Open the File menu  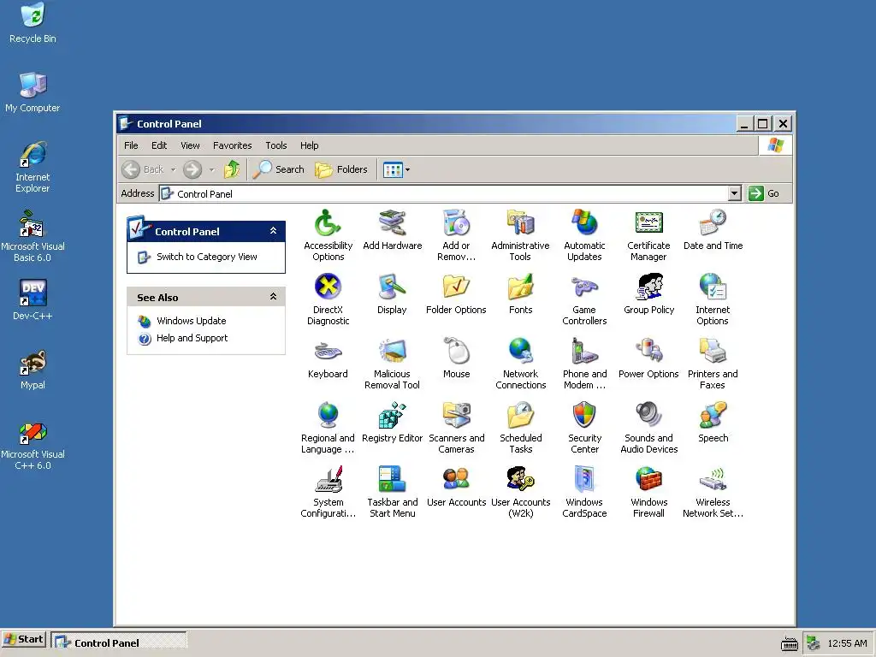(131, 145)
